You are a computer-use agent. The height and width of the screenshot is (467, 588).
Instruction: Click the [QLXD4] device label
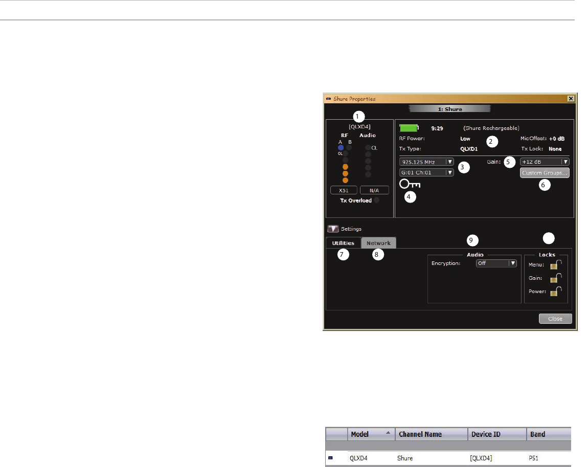359,127
